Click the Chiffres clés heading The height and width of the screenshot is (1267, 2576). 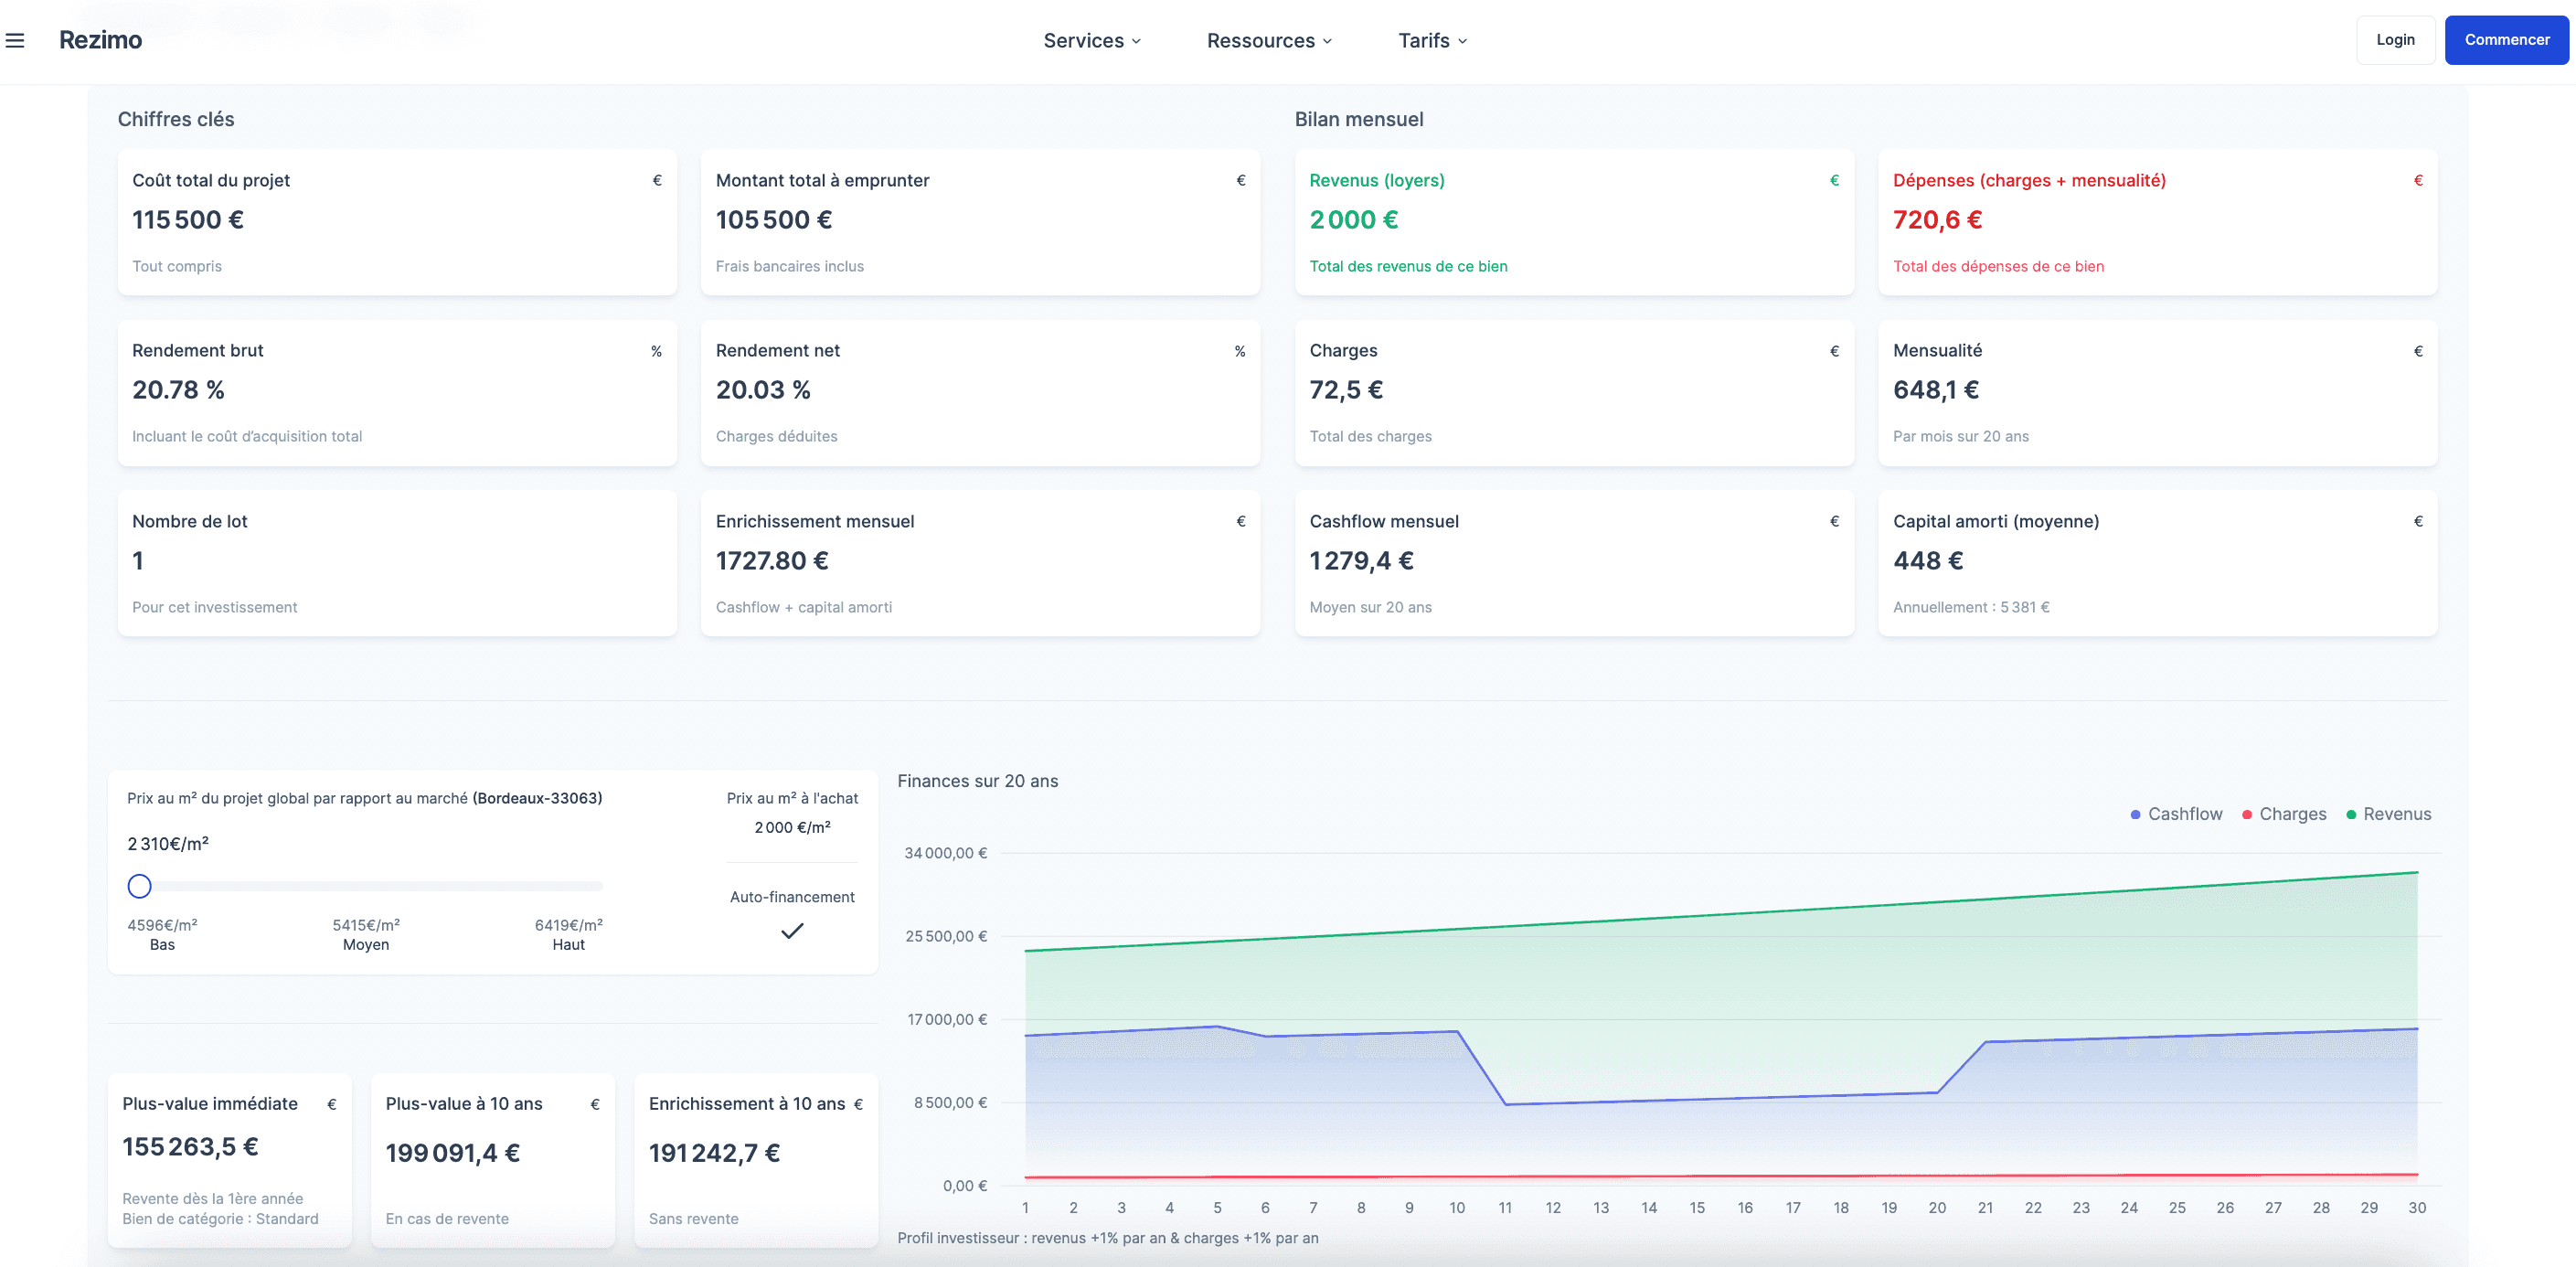point(176,119)
